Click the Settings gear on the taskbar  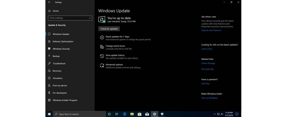[x=155, y=114]
